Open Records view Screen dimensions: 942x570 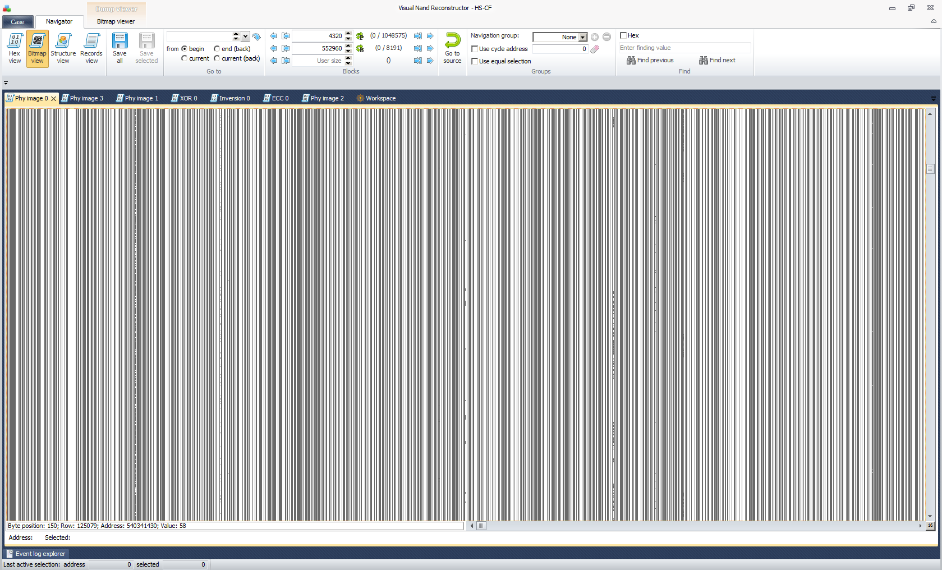pos(91,48)
